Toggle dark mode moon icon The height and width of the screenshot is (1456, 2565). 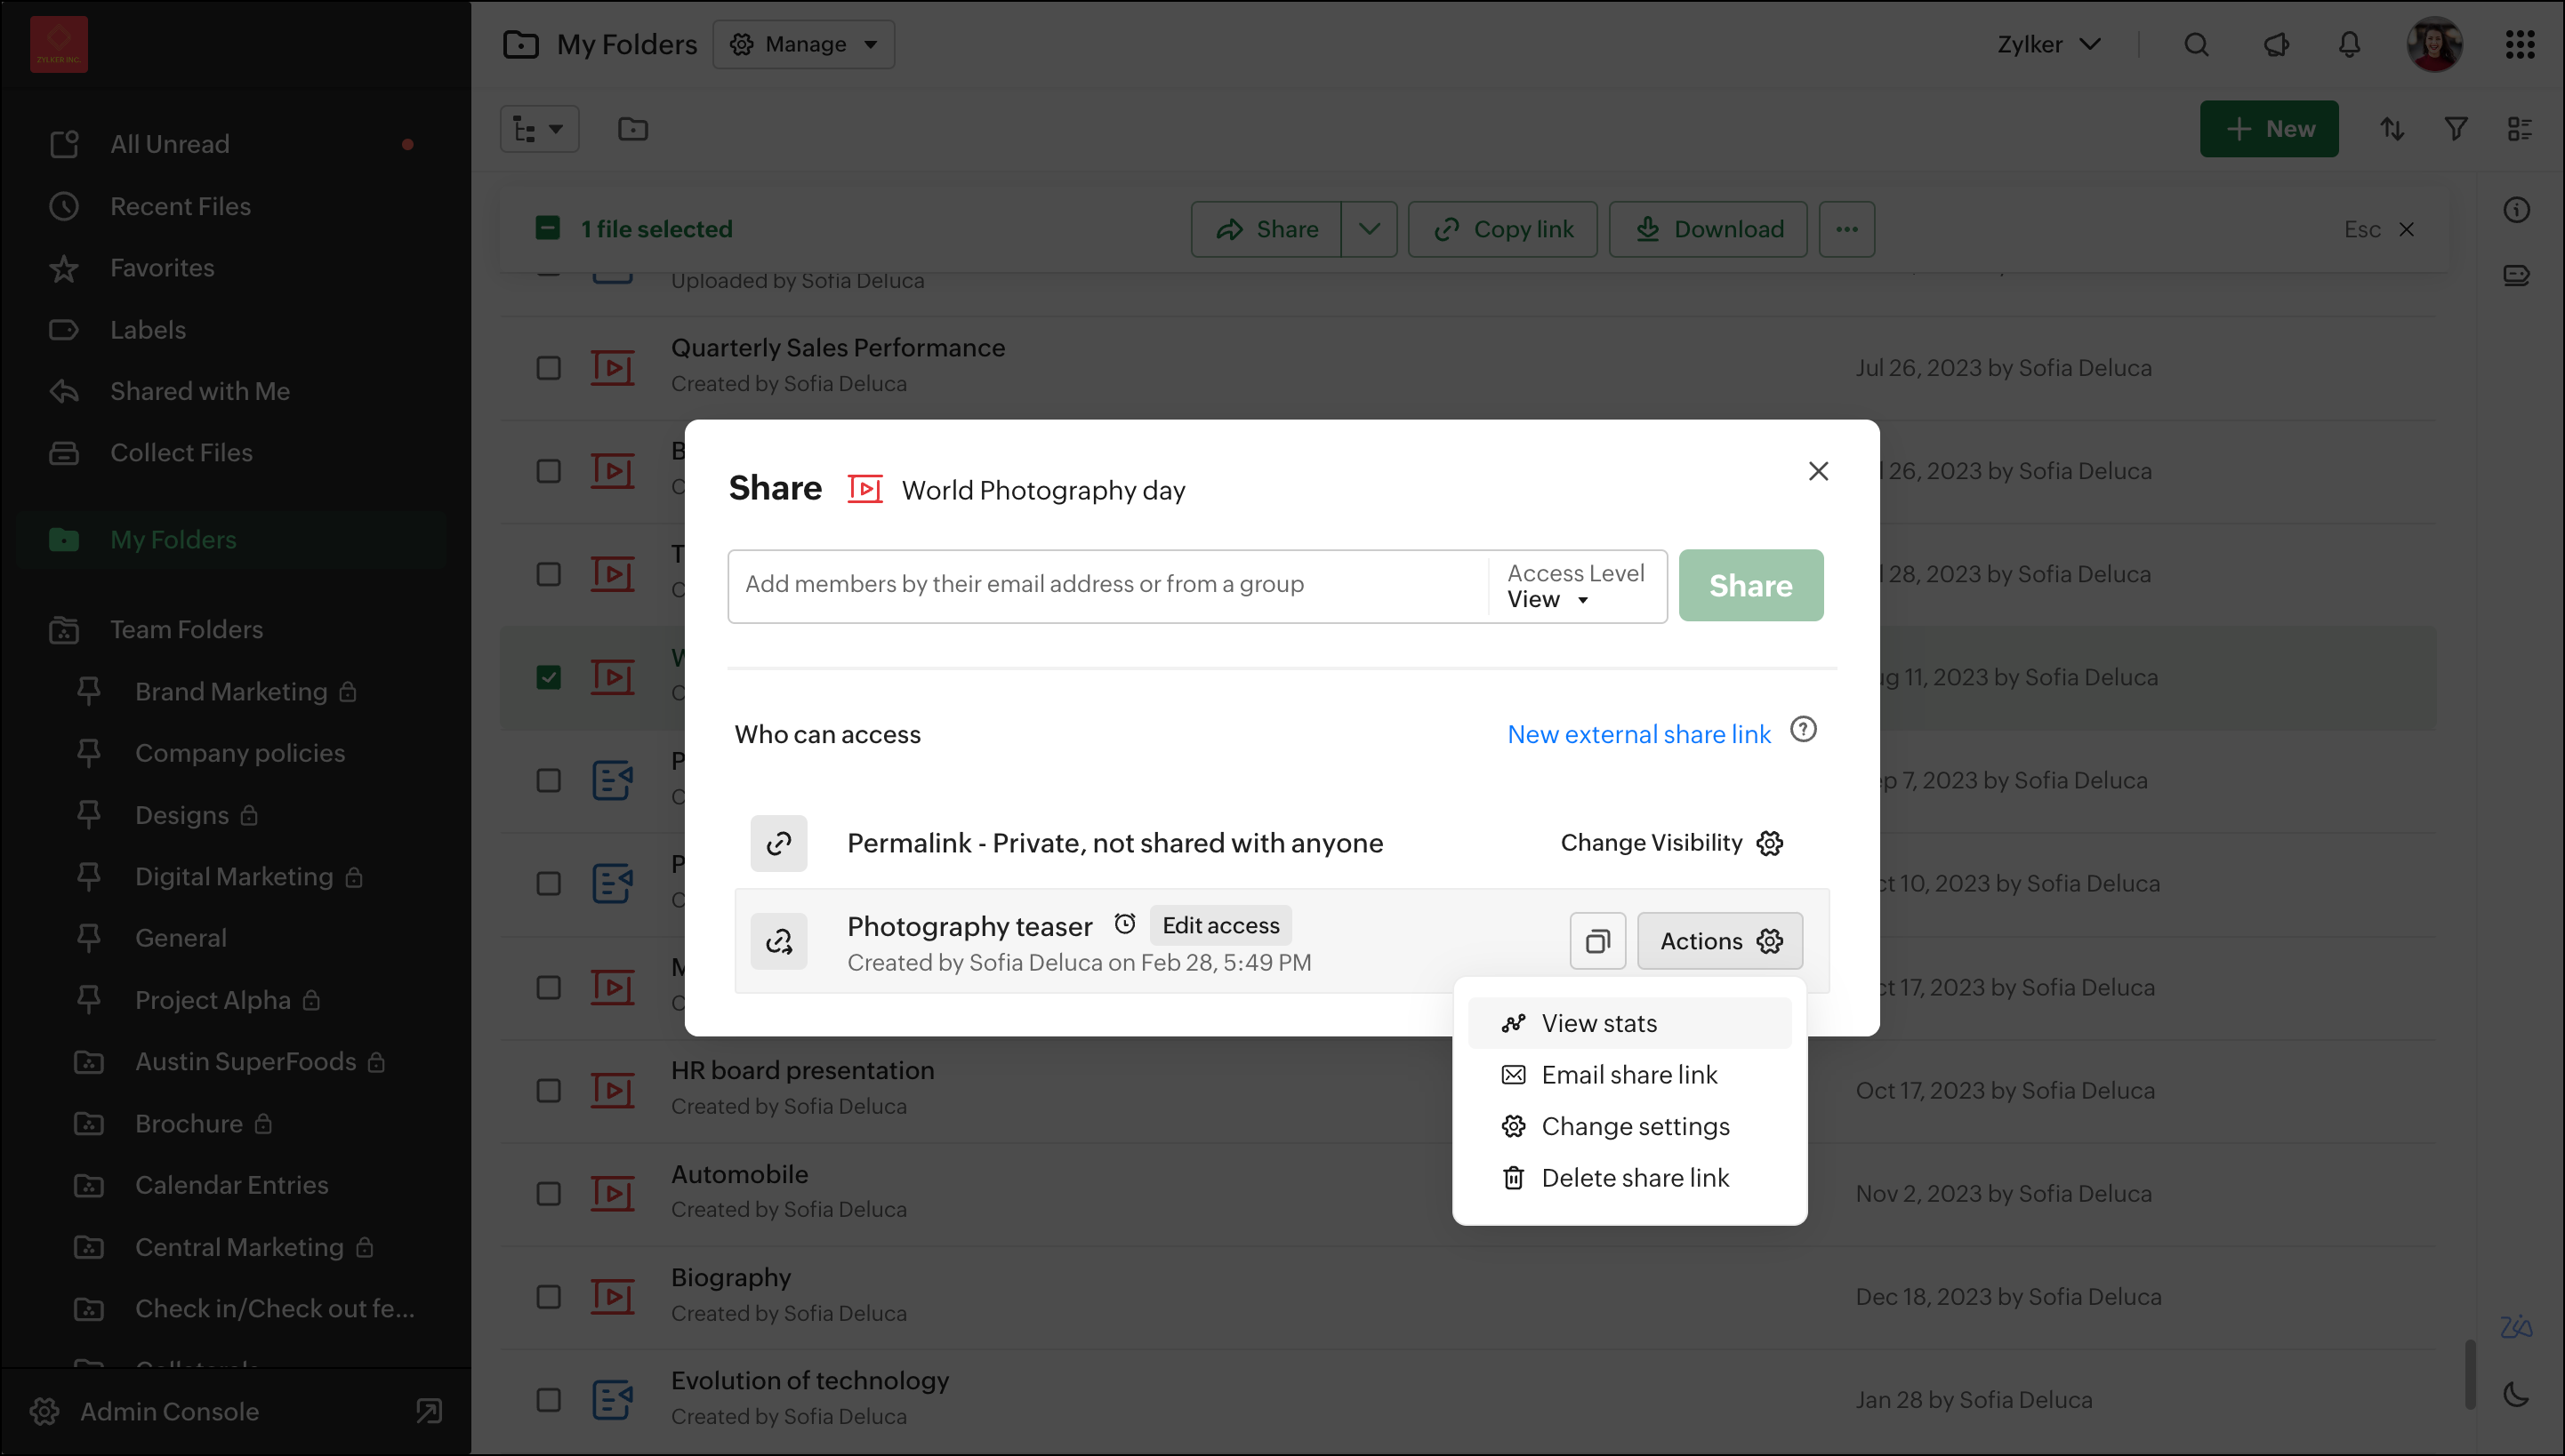[2516, 1394]
